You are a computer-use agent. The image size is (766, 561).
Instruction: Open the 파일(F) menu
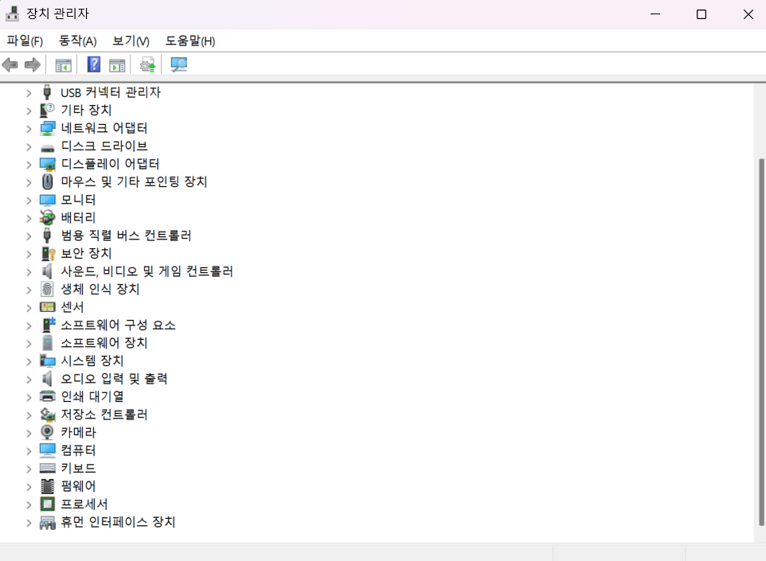pos(25,41)
